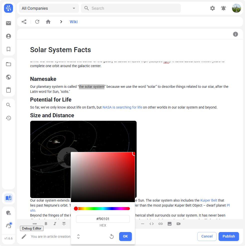
Task: Expand the breadcrumb chevron before Wiki
Action: pyautogui.click(x=61, y=22)
